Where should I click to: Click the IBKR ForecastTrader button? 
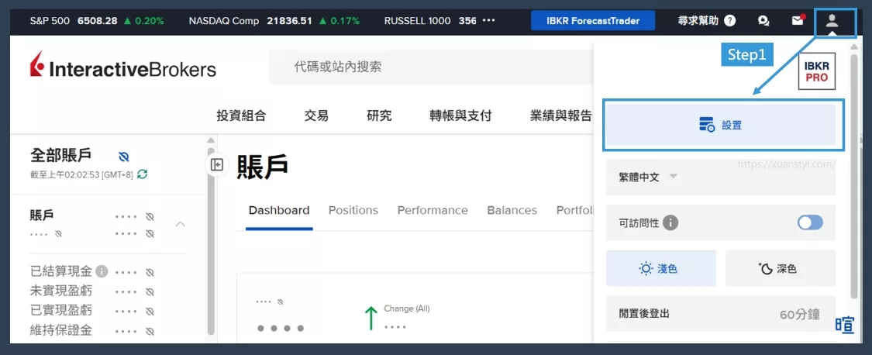593,21
